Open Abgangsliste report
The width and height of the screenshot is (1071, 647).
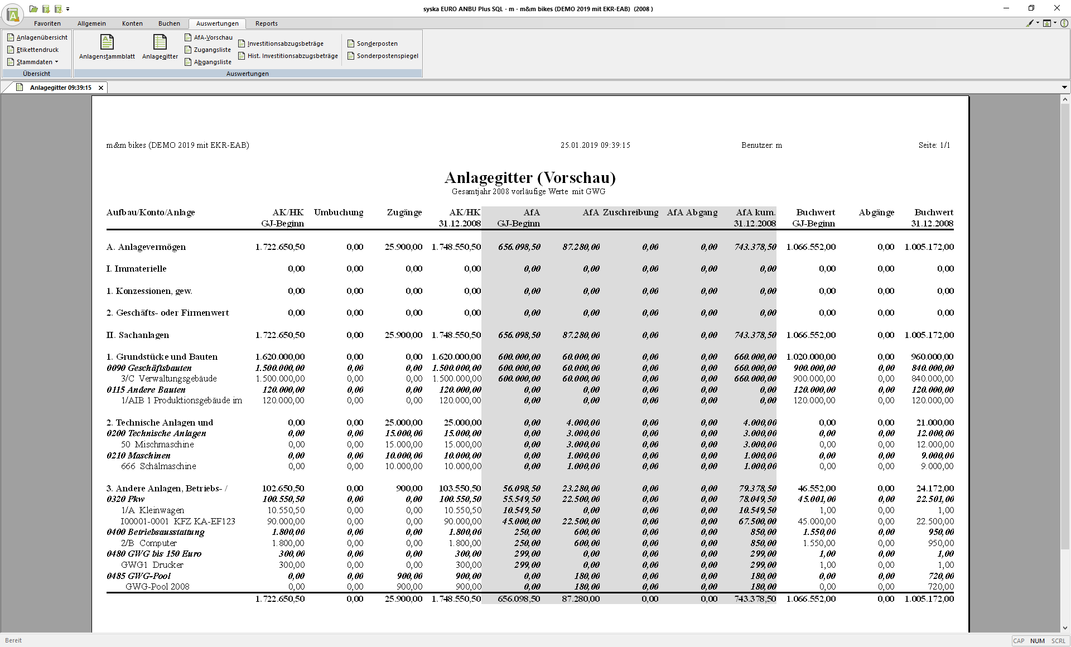208,62
